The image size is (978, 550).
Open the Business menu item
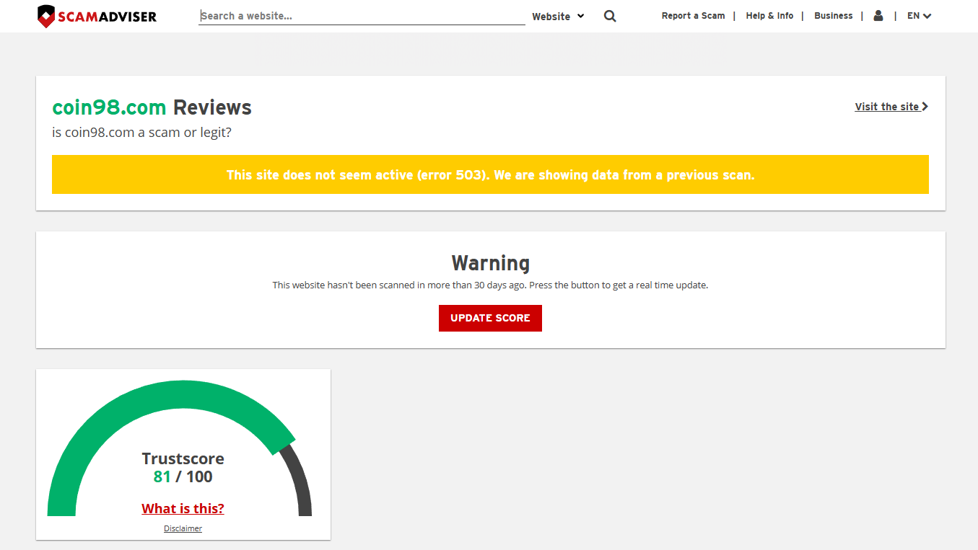tap(834, 16)
